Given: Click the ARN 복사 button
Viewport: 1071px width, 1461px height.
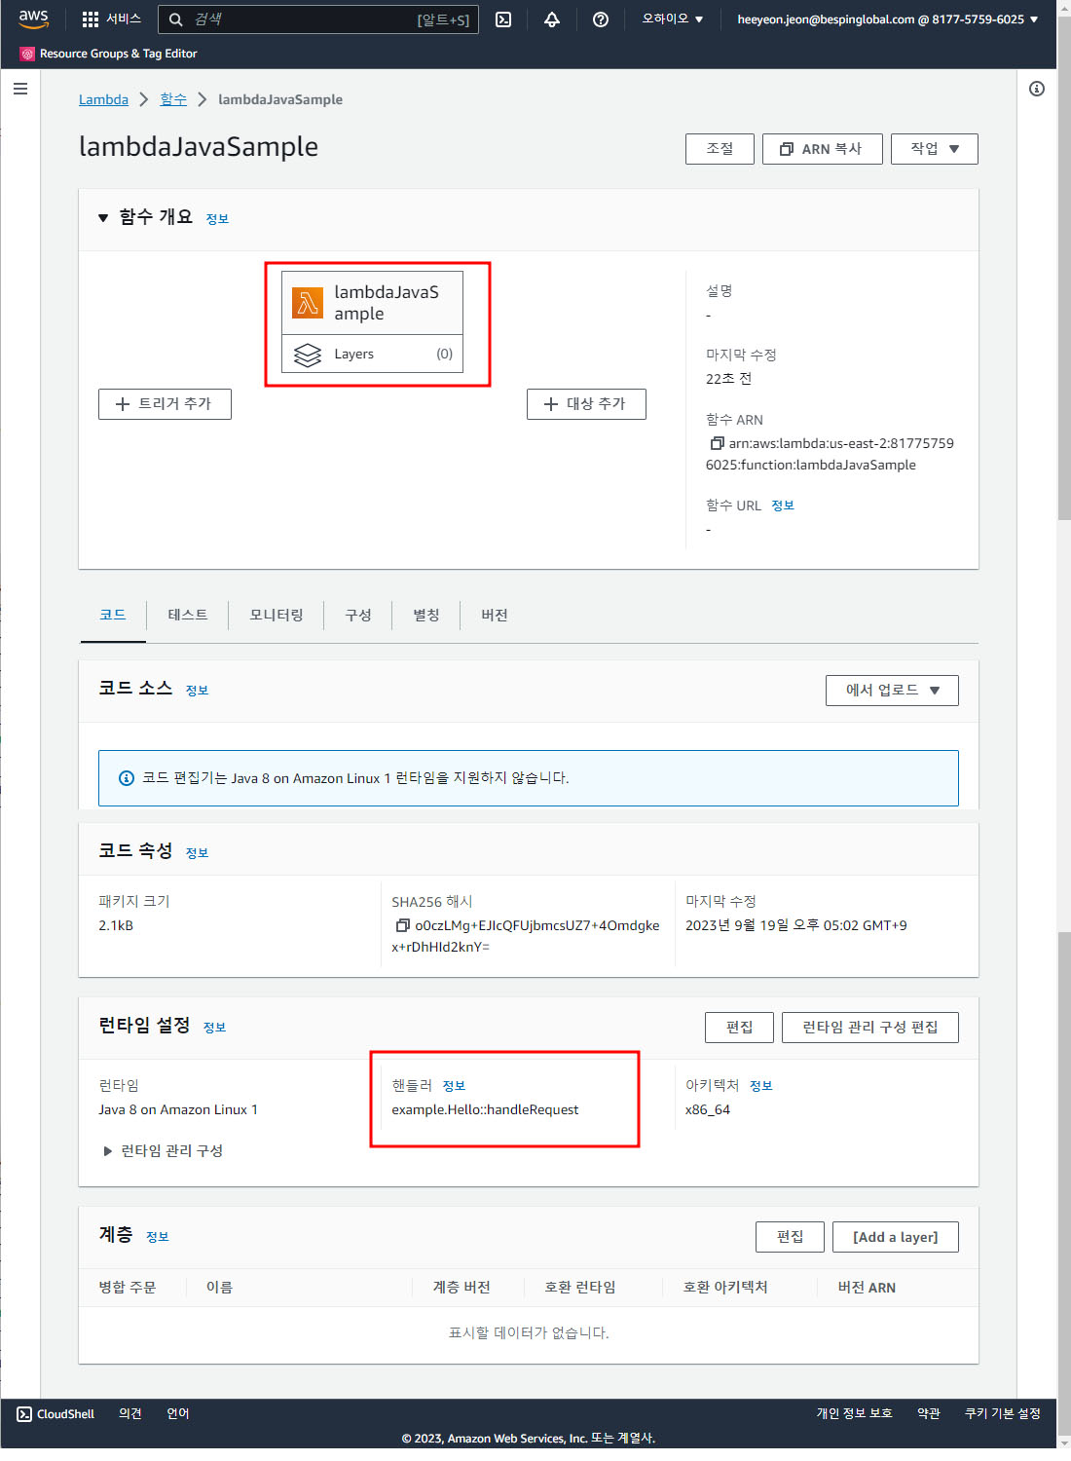Looking at the screenshot, I should click(x=823, y=149).
